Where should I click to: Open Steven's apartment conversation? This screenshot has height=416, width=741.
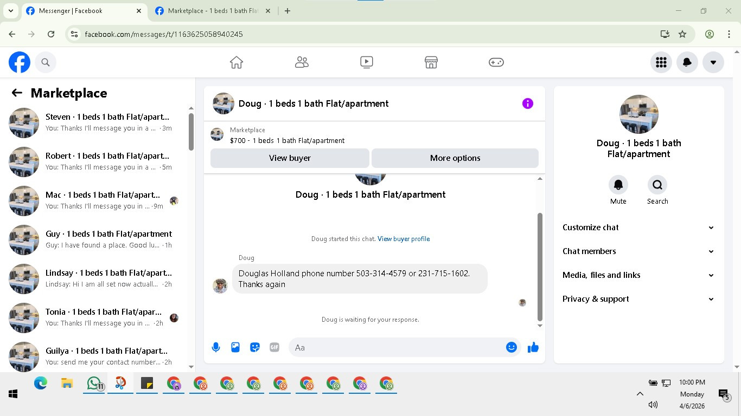[x=94, y=122]
